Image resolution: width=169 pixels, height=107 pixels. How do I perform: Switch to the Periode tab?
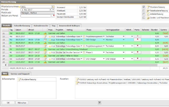click(x=7, y=26)
